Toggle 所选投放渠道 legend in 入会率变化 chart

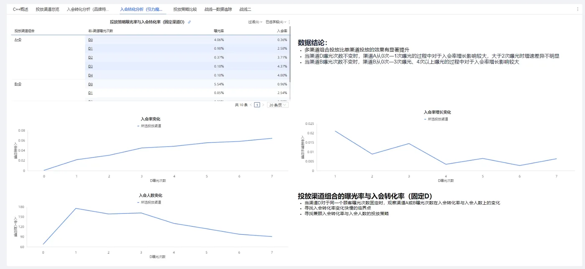(x=149, y=125)
